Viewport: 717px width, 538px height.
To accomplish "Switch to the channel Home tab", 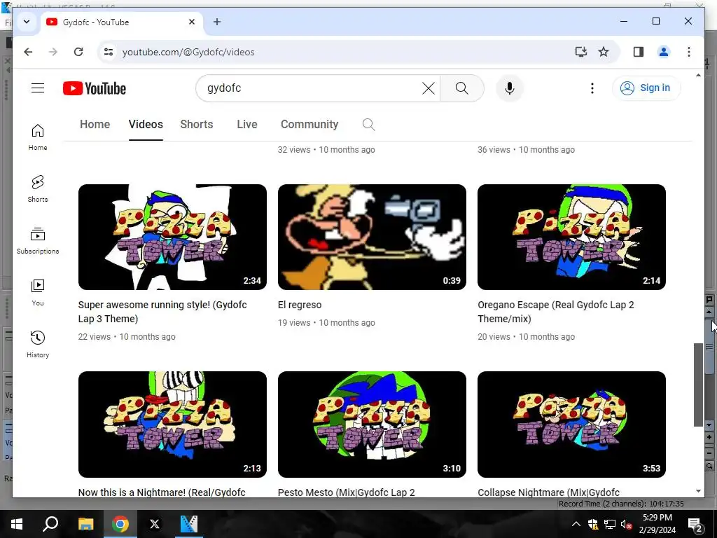I will (95, 125).
